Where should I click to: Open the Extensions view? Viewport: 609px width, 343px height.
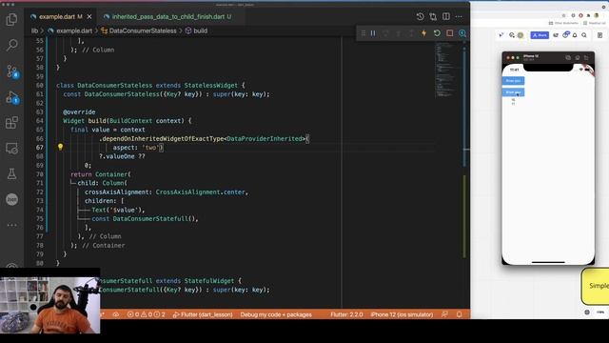[x=11, y=123]
